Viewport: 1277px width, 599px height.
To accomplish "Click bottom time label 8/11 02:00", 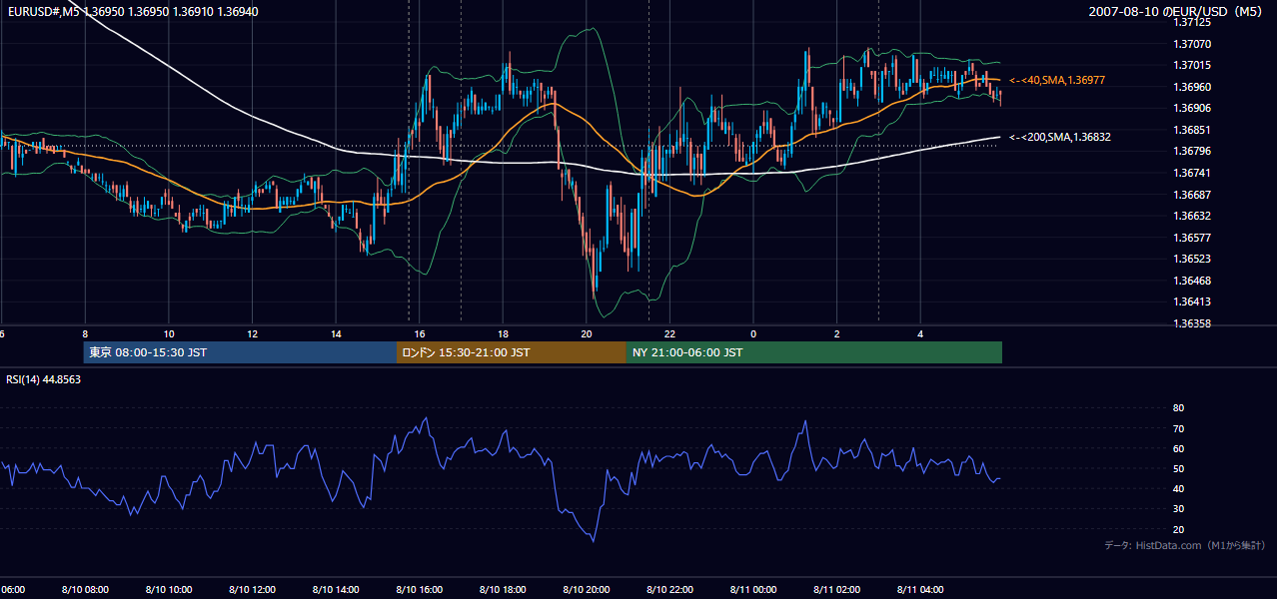I will coord(837,590).
